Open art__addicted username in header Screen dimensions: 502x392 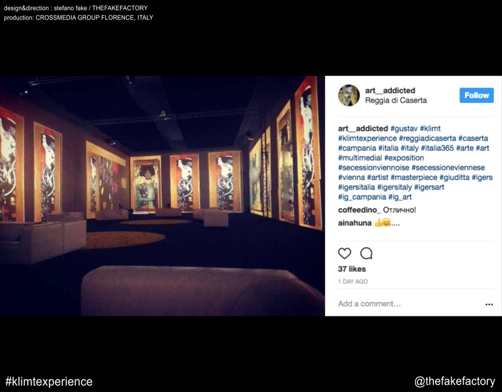pyautogui.click(x=390, y=91)
